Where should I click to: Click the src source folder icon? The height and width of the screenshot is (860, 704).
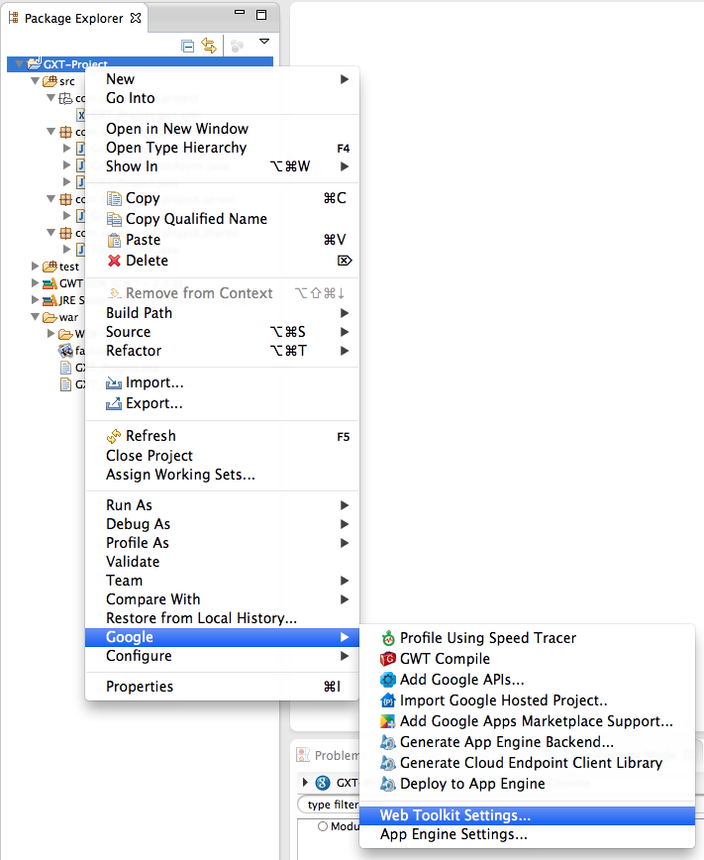point(50,81)
